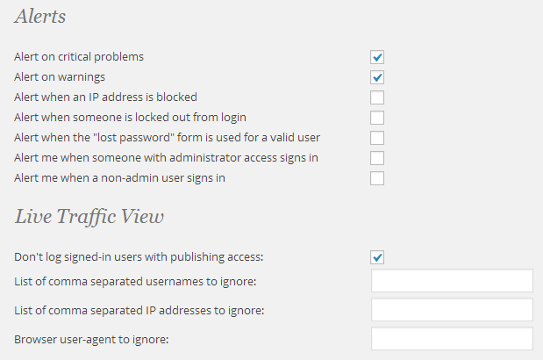Enable alert when an IP address is blocked
The width and height of the screenshot is (543, 360).
pos(377,97)
